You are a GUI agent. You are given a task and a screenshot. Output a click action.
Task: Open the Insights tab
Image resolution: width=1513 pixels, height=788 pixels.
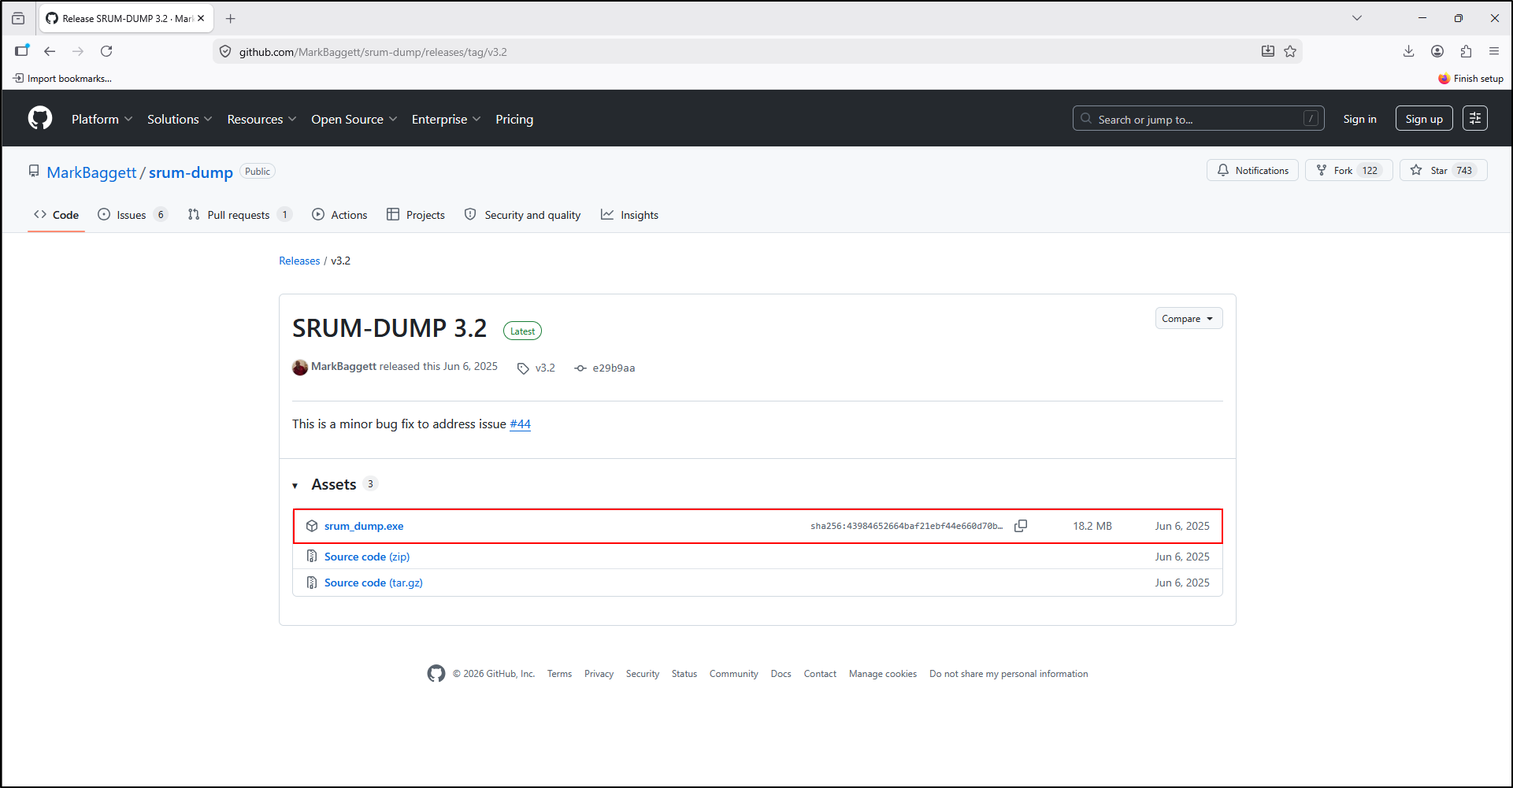coord(630,215)
